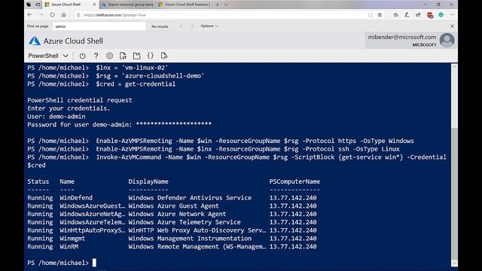Click "$lnx = 'vm-linux-02'" command line
The width and height of the screenshot is (482, 271).
point(132,68)
